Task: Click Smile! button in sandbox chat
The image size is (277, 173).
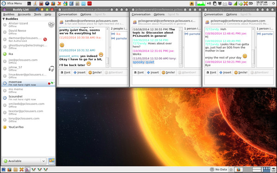Action: tap(95, 72)
